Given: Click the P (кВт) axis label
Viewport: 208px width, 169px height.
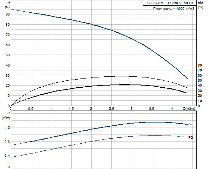Looking at the screenshot, I should (x=6, y=115).
